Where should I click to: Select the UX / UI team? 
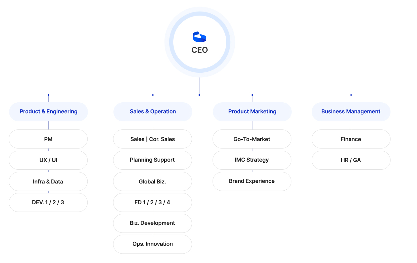(x=48, y=160)
